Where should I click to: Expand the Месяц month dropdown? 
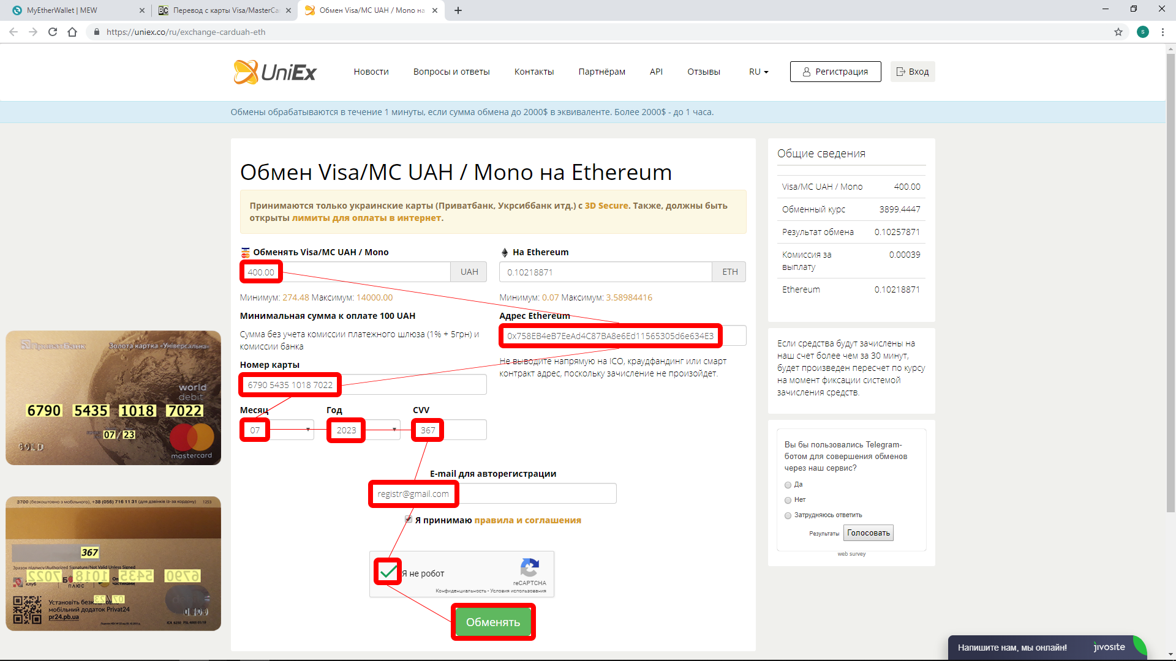click(277, 430)
